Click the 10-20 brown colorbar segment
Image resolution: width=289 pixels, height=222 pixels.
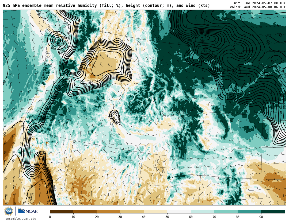coord(85,212)
